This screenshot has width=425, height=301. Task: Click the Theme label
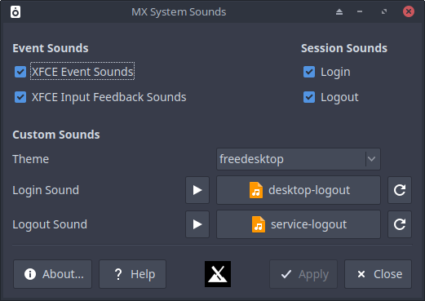click(x=31, y=159)
